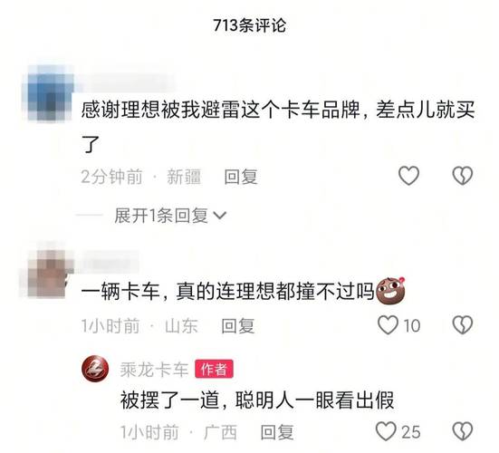Tap the grinning emoji in Shandong comment
This screenshot has height=453, width=499.
click(x=391, y=291)
